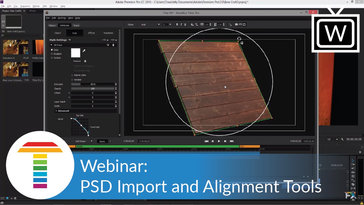Toggle Underline text formatting
The image size is (364, 205).
coord(185,24)
